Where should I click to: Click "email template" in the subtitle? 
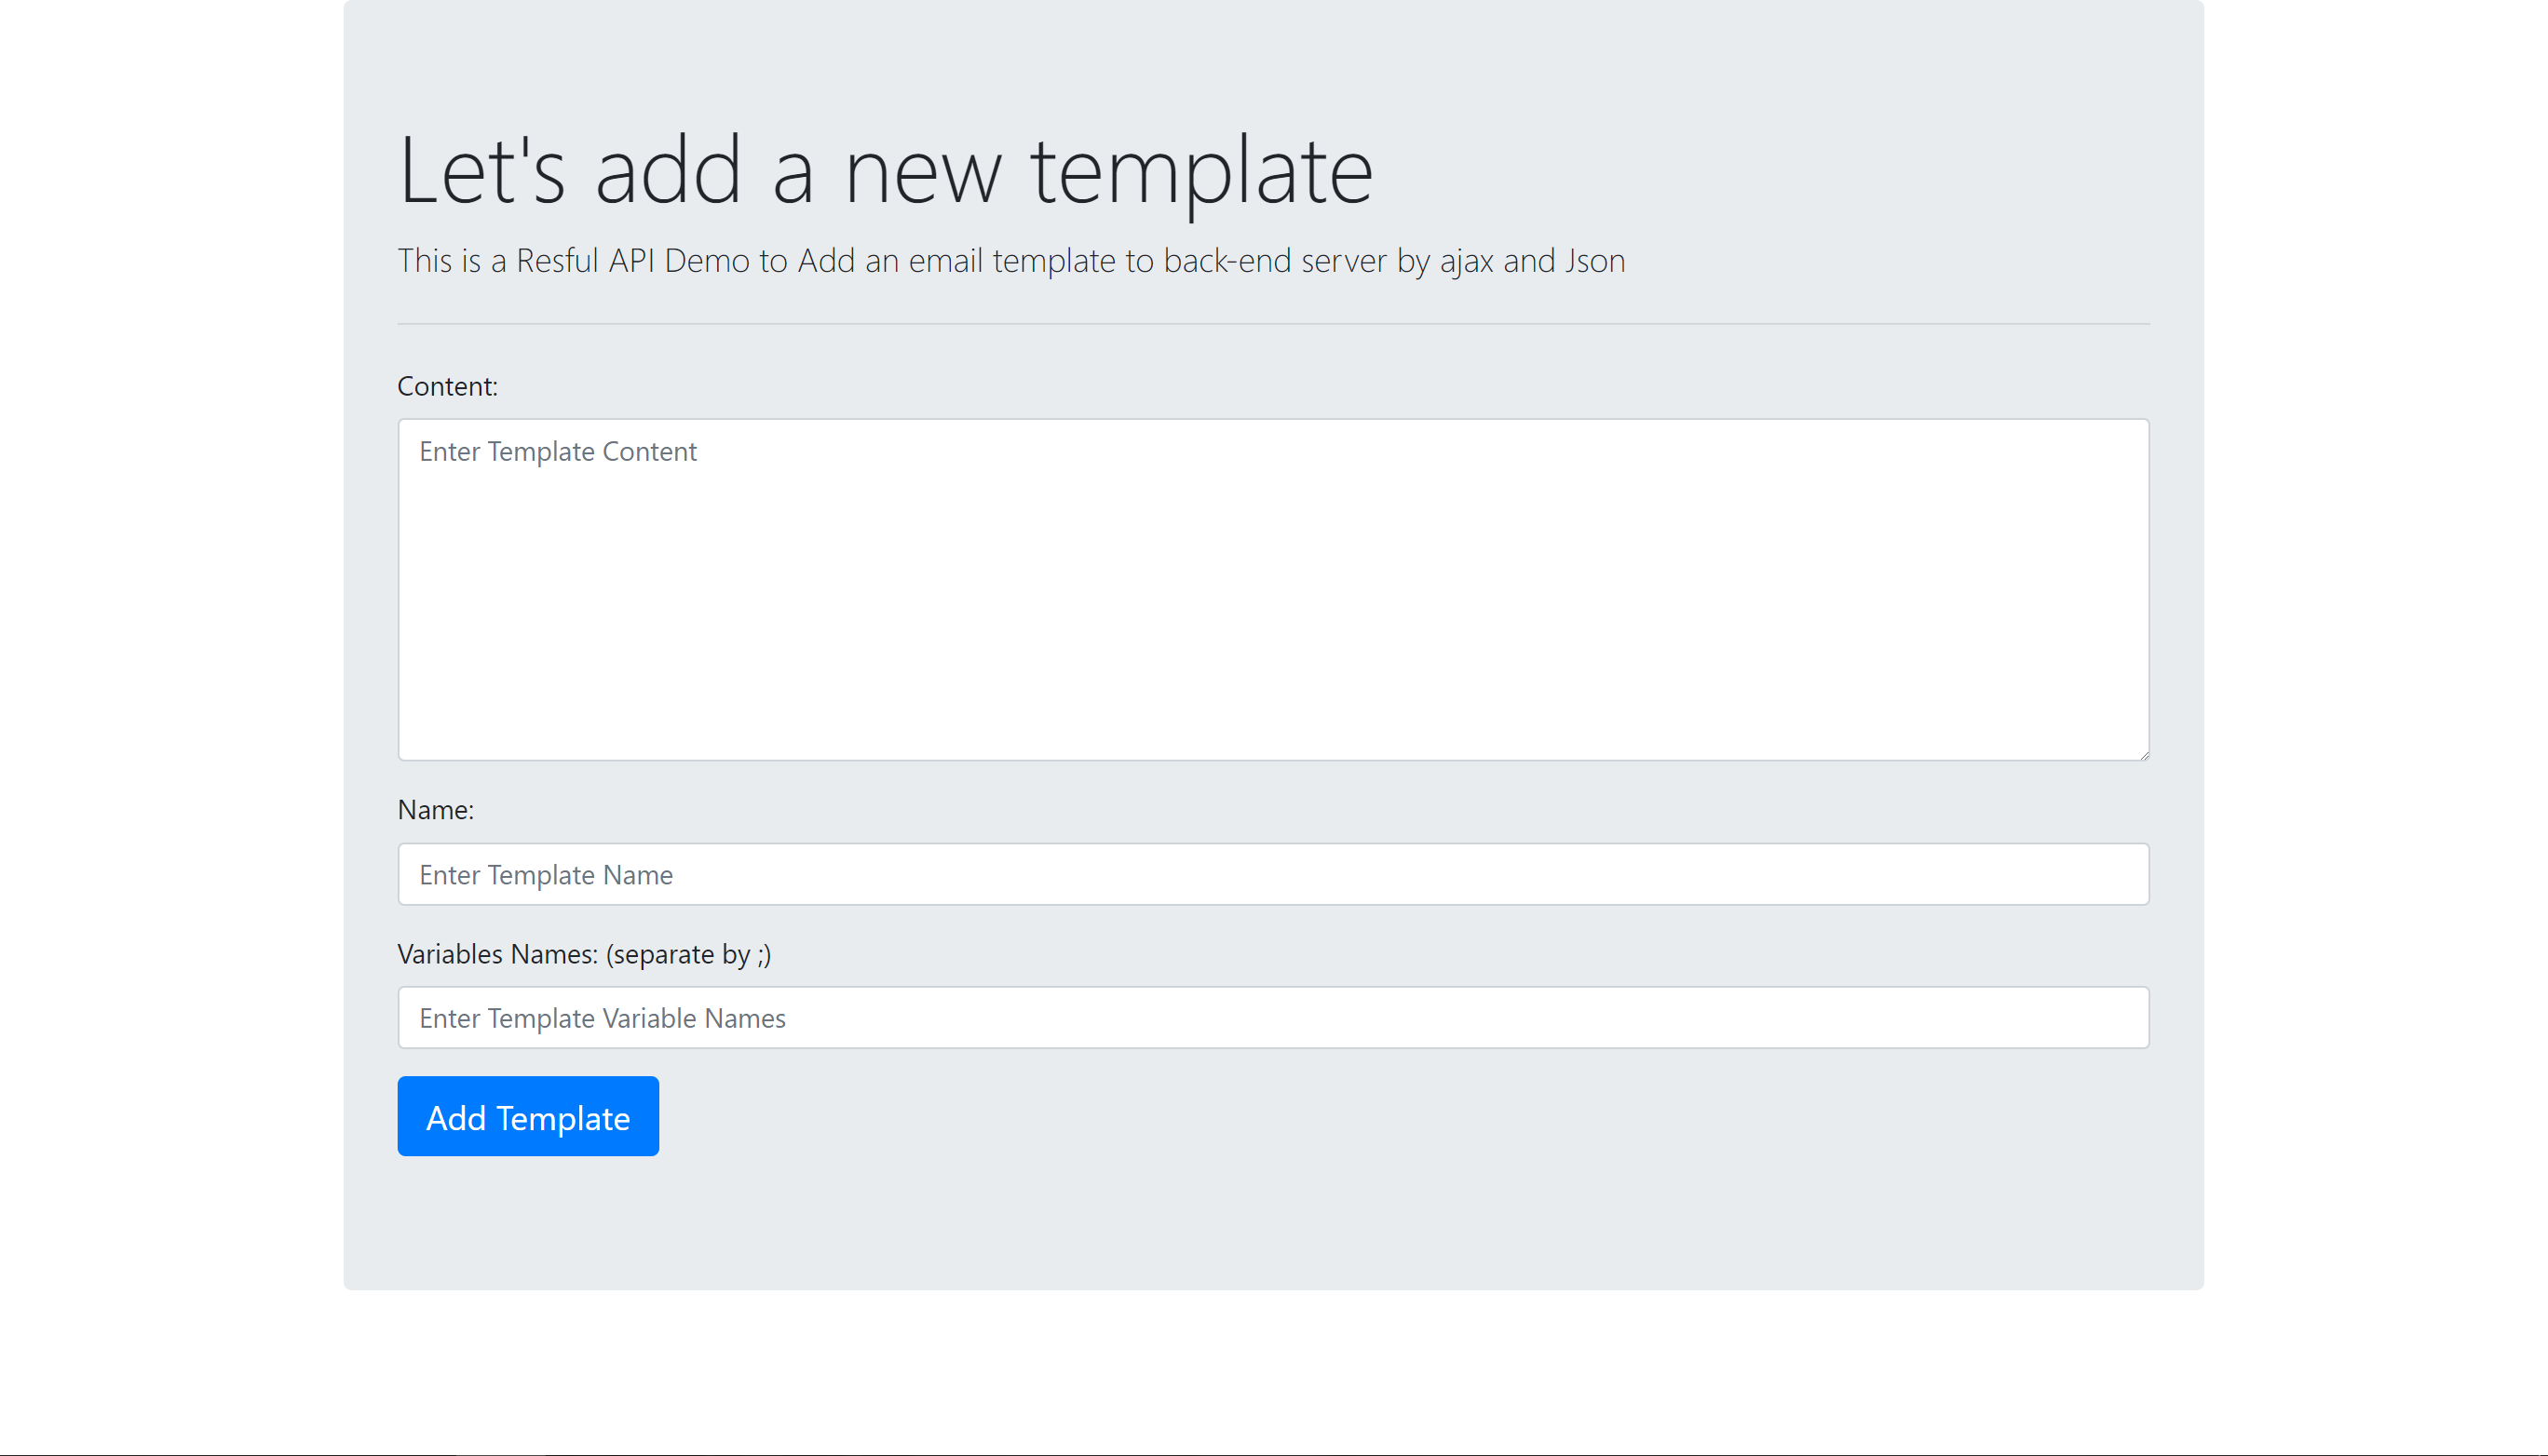point(1011,260)
